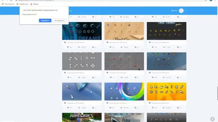
Task: Click the comments icon under chalkboard cursors card
Action: pyautogui.click(x=178, y=47)
